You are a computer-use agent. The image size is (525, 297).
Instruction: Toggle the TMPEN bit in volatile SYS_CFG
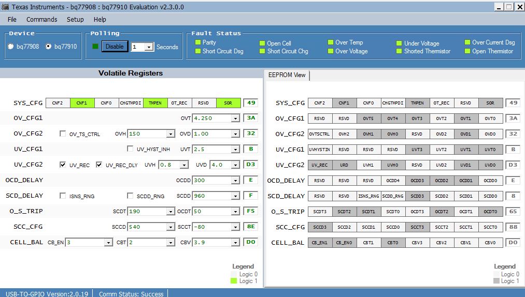click(155, 103)
